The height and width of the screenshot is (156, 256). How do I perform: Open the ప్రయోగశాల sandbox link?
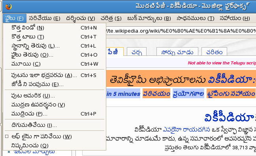coord(188,94)
